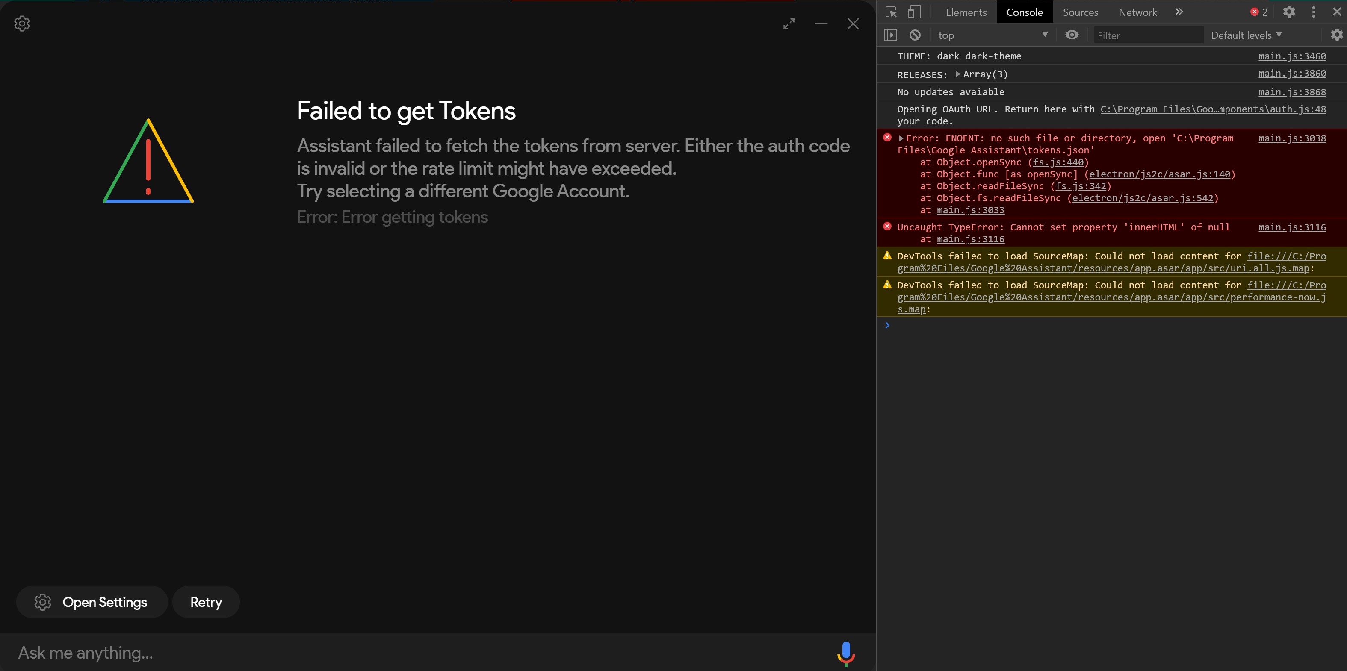1347x671 pixels.
Task: Expand the ENOENT error stack trace
Action: 901,138
